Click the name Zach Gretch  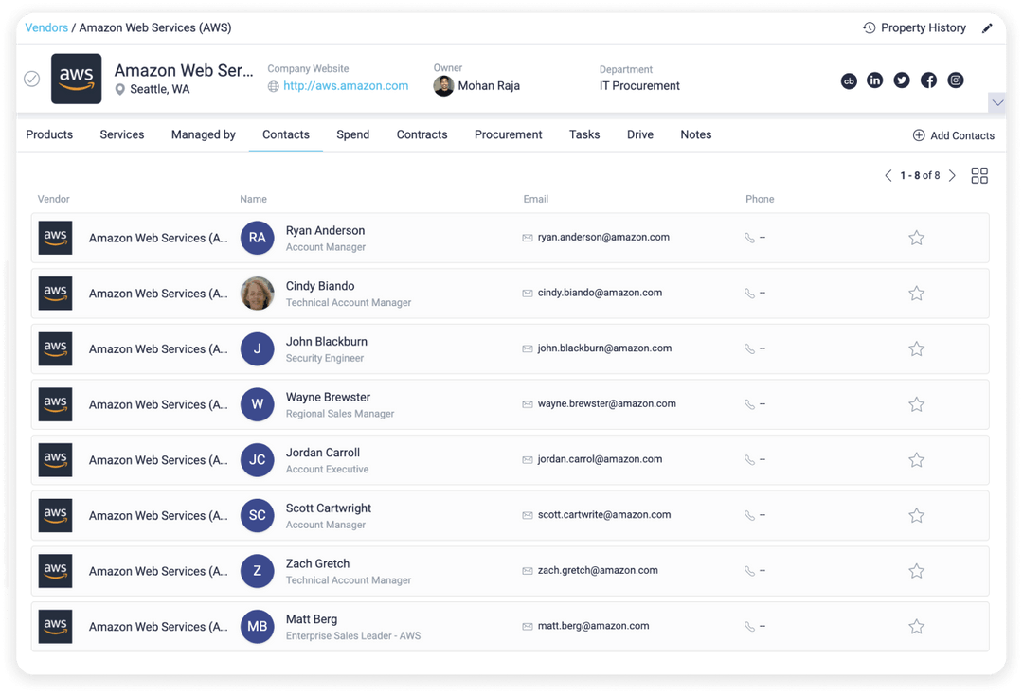[x=317, y=564]
